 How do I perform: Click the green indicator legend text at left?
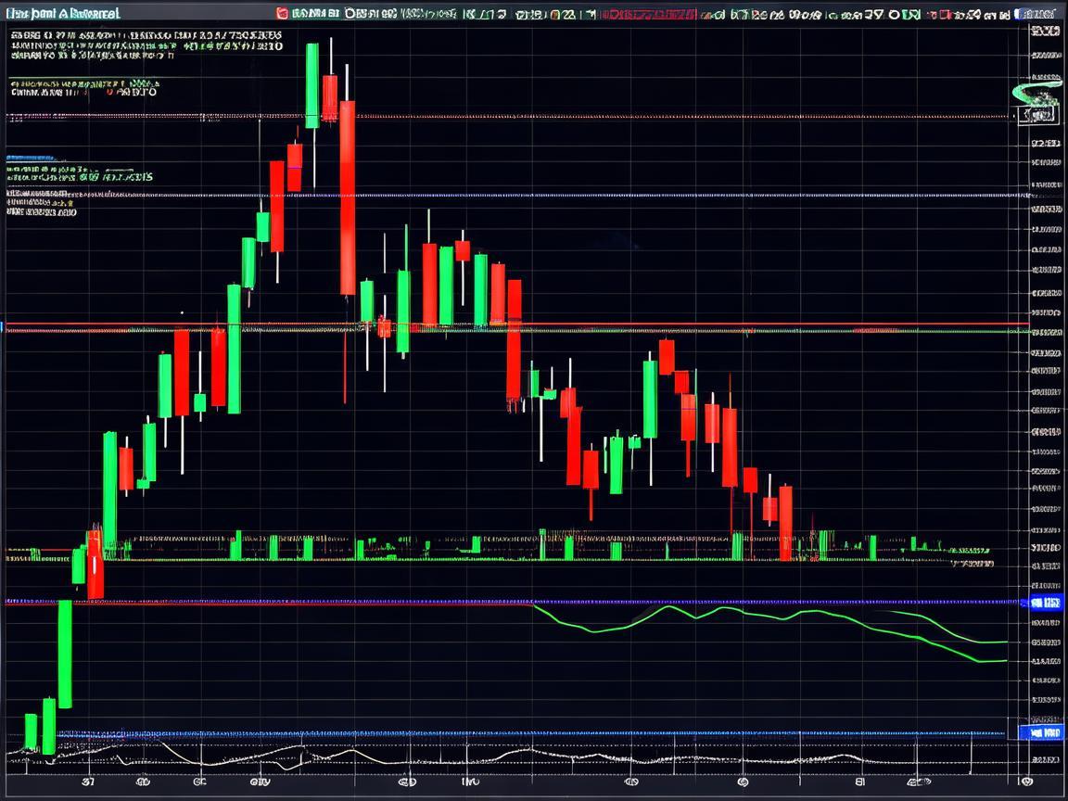coord(79,174)
